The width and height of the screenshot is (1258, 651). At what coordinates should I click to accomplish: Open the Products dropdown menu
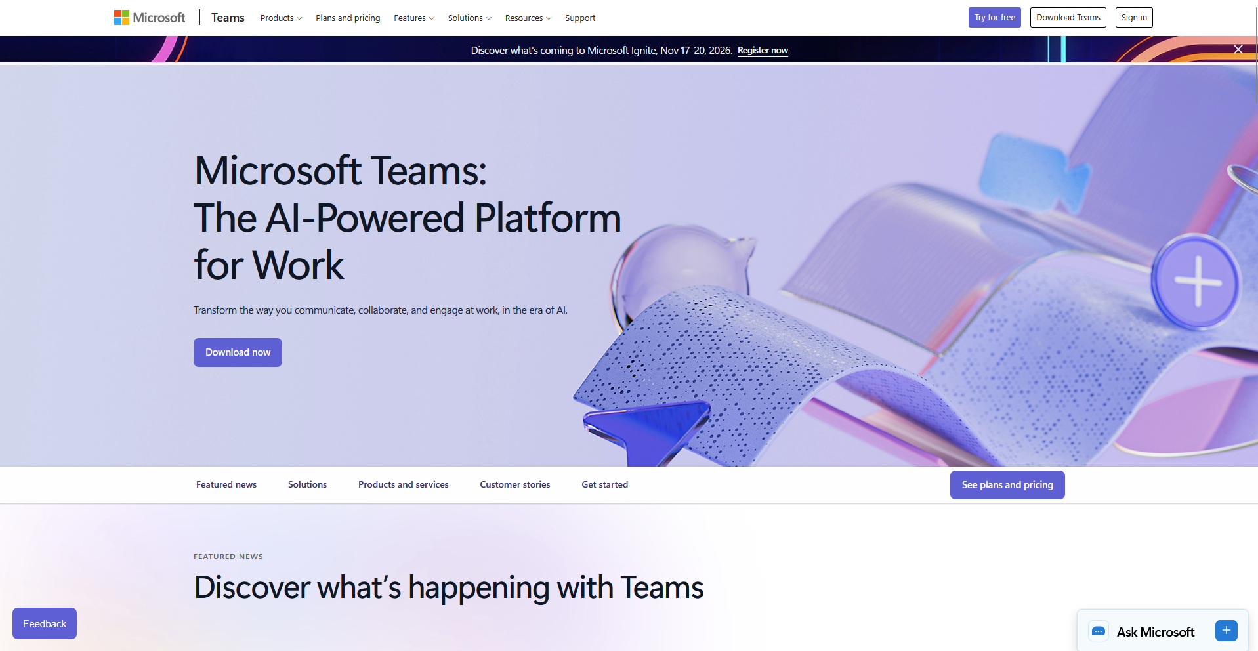click(281, 18)
